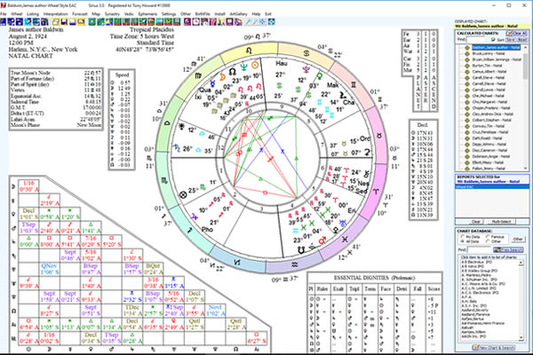
Task: Click diamond chart icon beside Bruce,Lenny
Action: (x=467, y=53)
